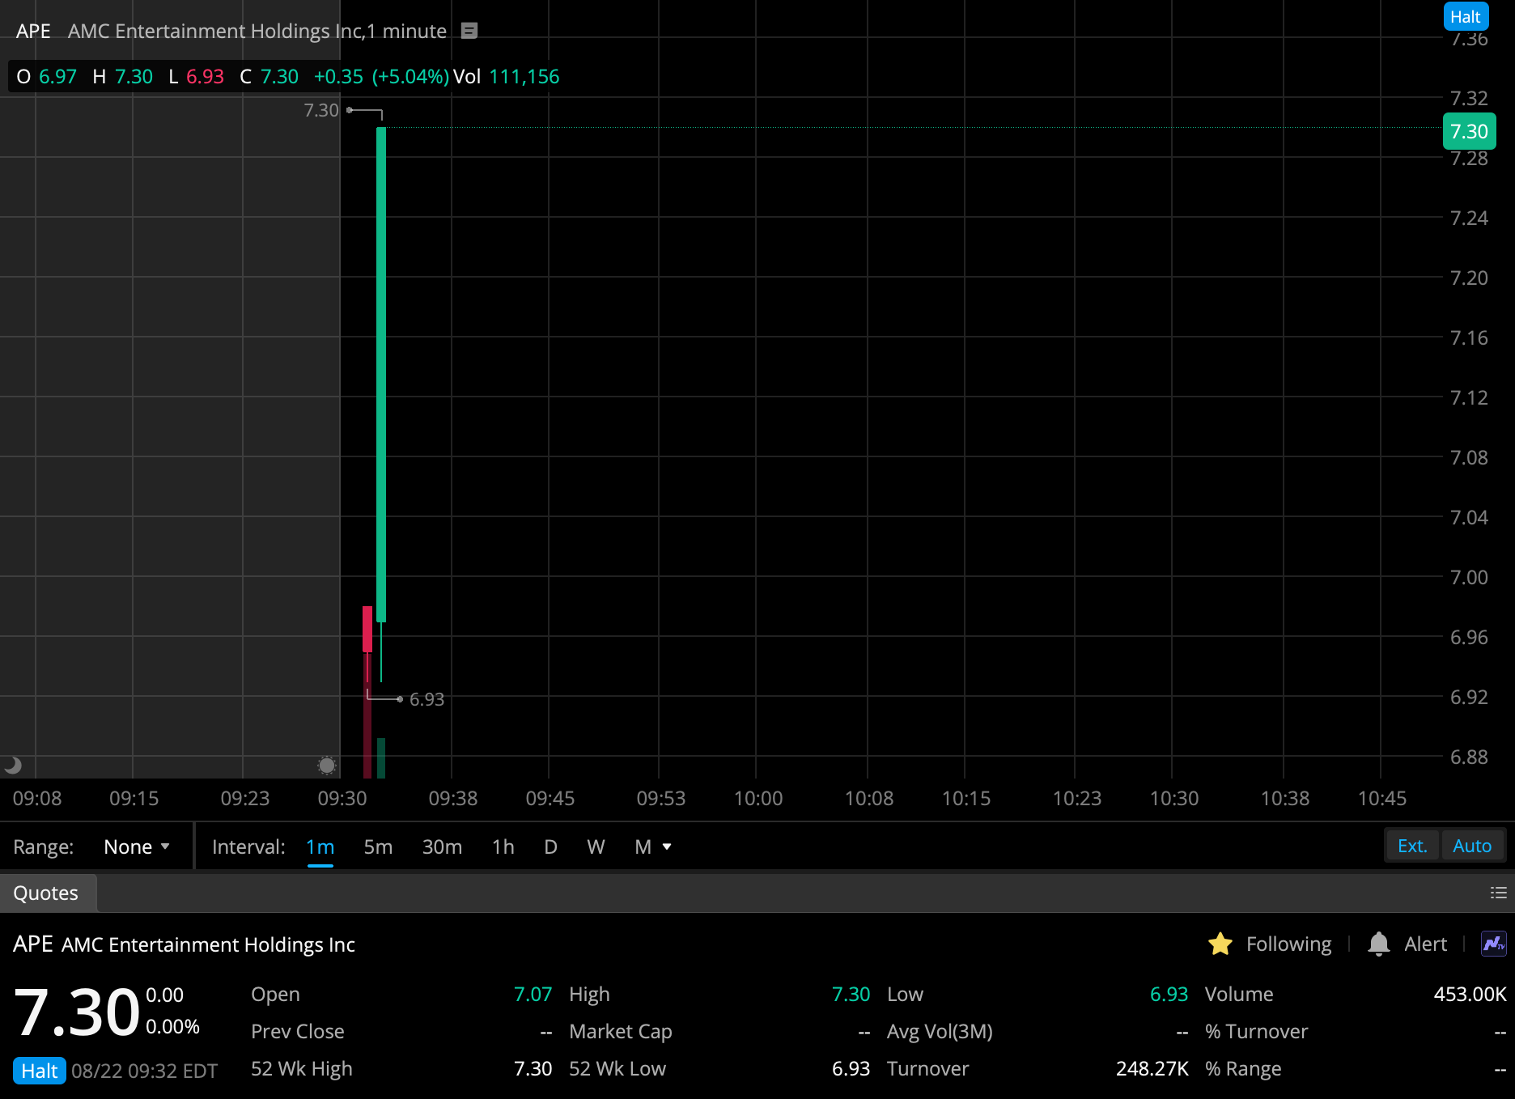This screenshot has height=1099, width=1515.
Task: Click the moon icon at chart bottom left
Action: 12,765
